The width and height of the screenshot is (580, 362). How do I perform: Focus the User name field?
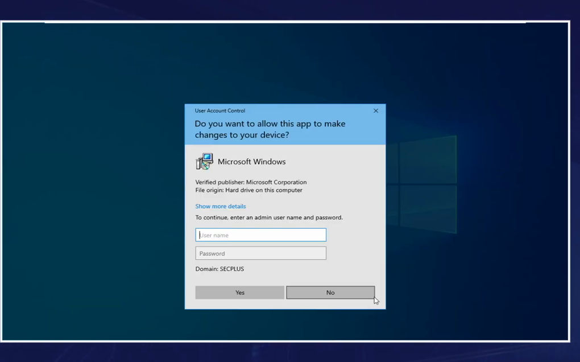[261, 235]
